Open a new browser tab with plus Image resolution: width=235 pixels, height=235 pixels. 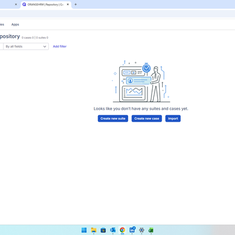point(75,4)
